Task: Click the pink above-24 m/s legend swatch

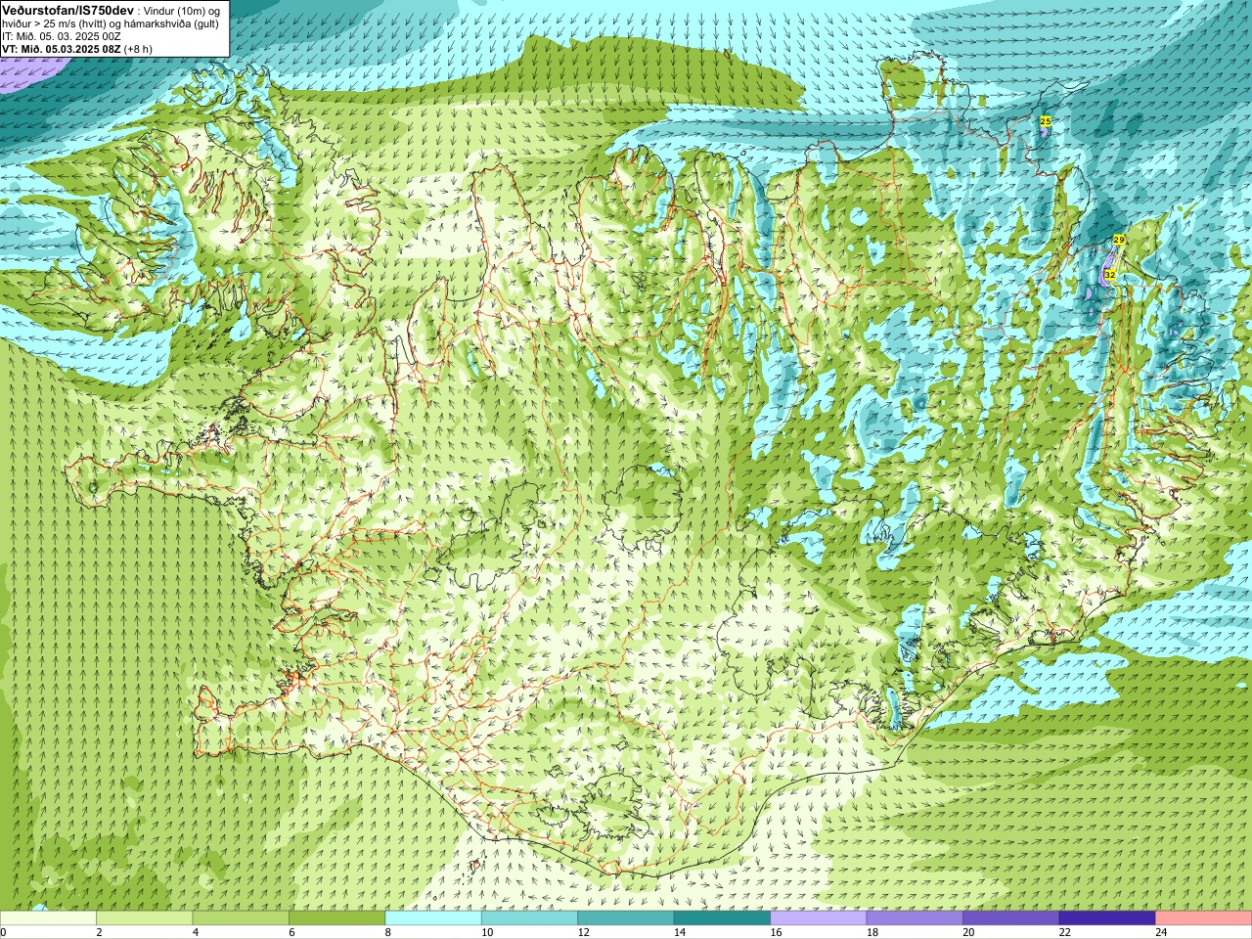Action: pyautogui.click(x=1204, y=919)
